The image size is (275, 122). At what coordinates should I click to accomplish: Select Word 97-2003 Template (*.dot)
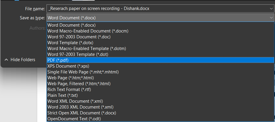(x=78, y=54)
